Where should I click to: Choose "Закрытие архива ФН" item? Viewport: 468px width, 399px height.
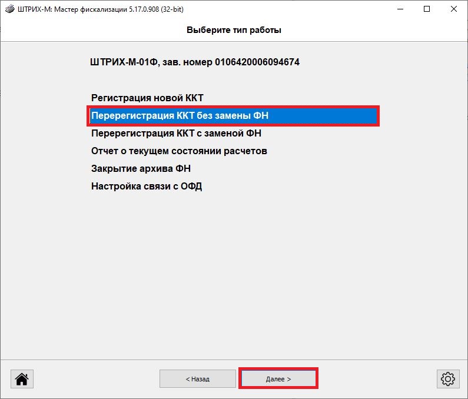point(141,169)
